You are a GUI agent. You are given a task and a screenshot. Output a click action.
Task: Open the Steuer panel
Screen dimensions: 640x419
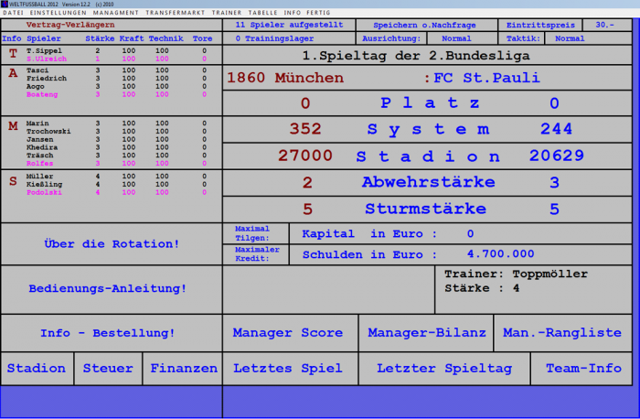point(108,369)
